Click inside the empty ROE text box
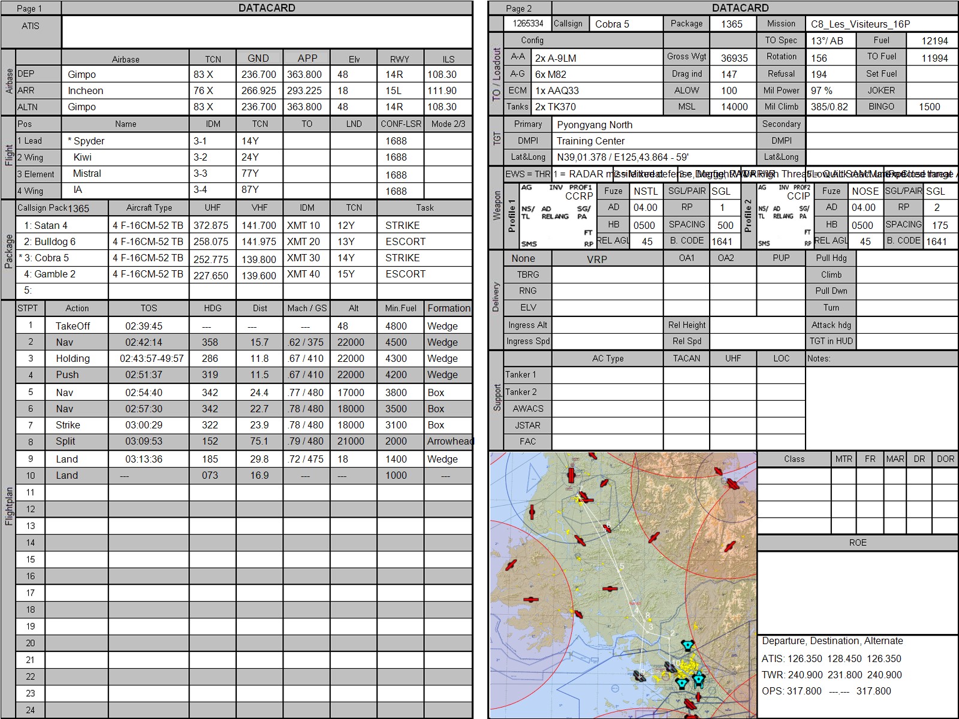The image size is (959, 719). [x=857, y=590]
